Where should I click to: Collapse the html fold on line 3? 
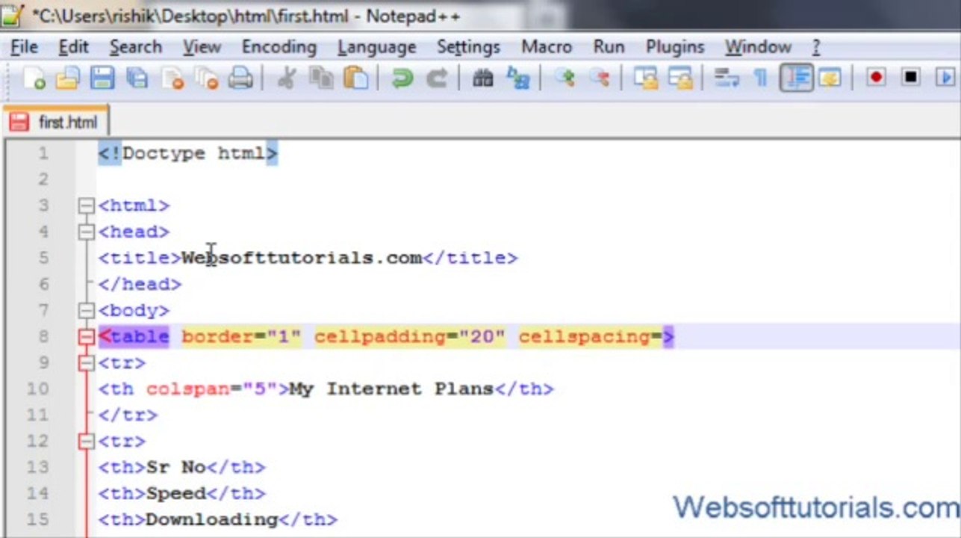coord(87,205)
